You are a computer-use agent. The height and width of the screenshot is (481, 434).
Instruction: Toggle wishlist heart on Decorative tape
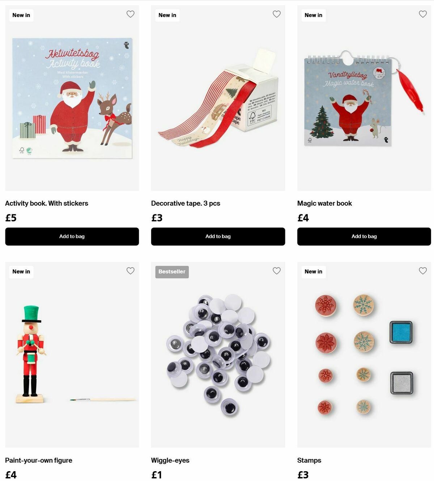tap(276, 14)
